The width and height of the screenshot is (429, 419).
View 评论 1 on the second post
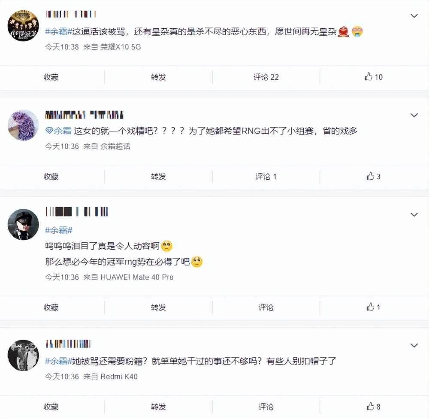tap(266, 176)
